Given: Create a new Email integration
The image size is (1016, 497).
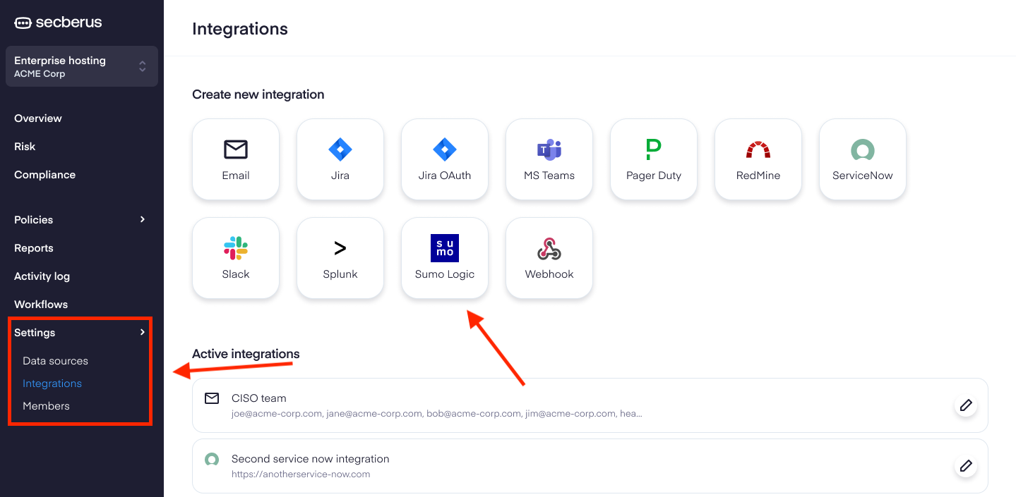Looking at the screenshot, I should coord(236,159).
